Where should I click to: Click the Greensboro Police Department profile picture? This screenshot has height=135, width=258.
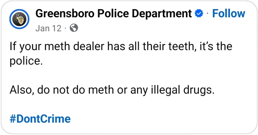(x=19, y=18)
